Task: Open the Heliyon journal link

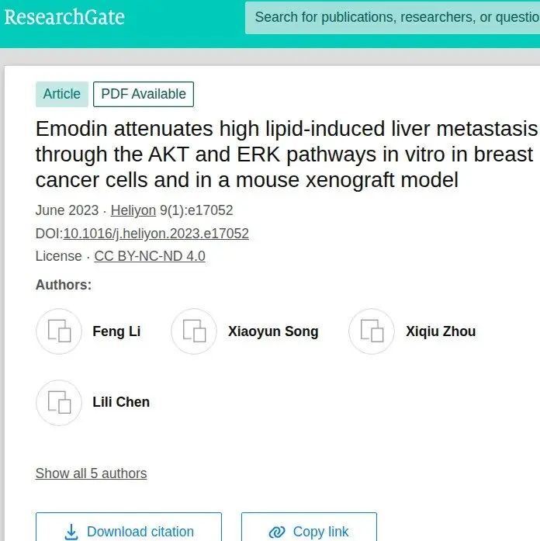Action: click(x=133, y=210)
